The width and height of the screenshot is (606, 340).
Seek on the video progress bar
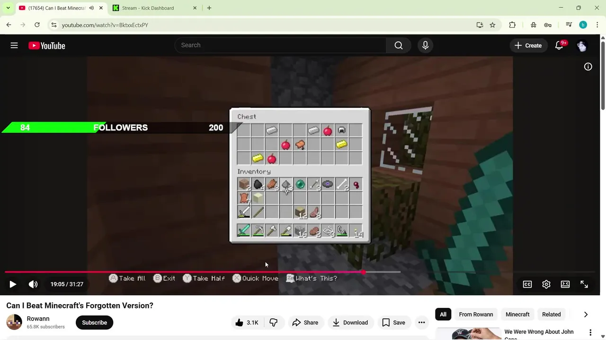(300, 272)
